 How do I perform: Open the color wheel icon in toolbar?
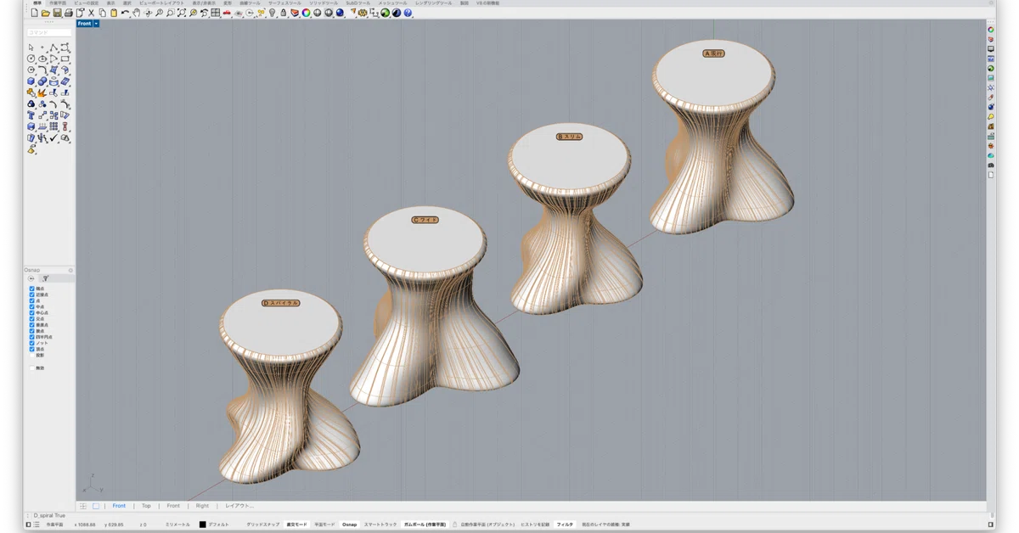coord(306,13)
